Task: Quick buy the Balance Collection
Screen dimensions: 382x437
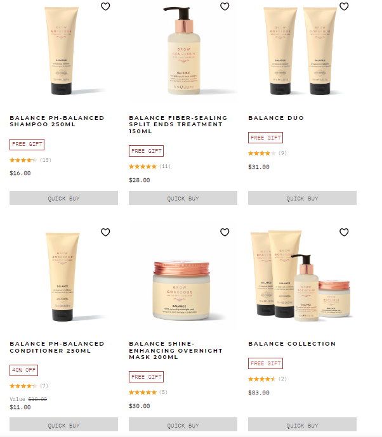Action: point(302,424)
